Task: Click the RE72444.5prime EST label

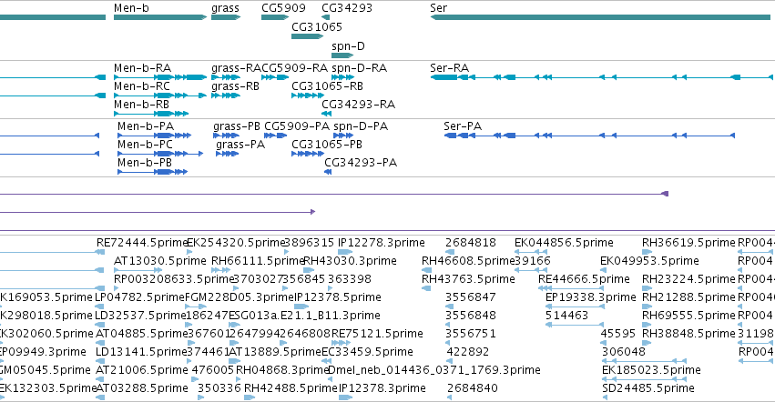Action: pos(142,243)
